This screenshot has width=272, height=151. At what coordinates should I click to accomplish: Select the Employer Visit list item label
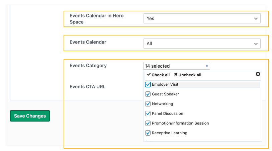(165, 85)
